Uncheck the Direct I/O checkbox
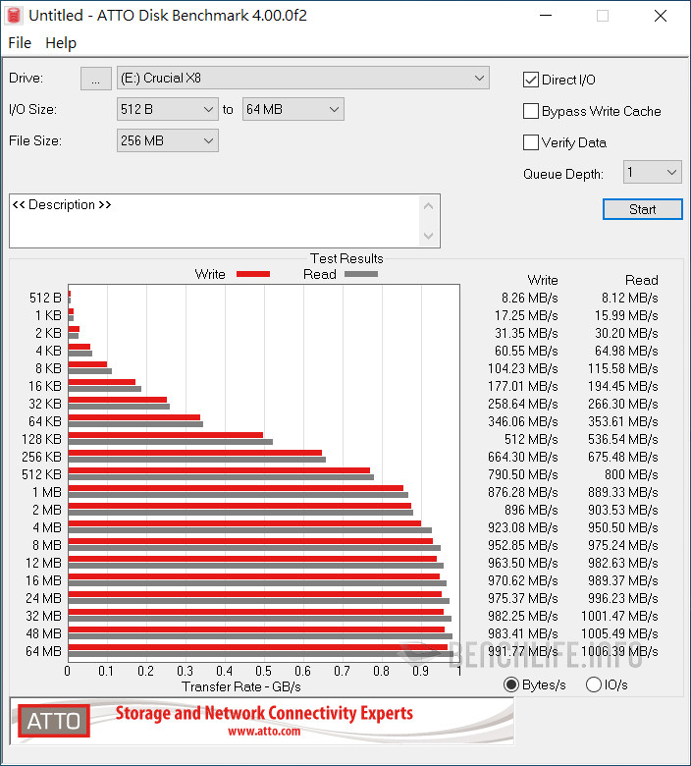This screenshot has width=691, height=766. point(531,80)
